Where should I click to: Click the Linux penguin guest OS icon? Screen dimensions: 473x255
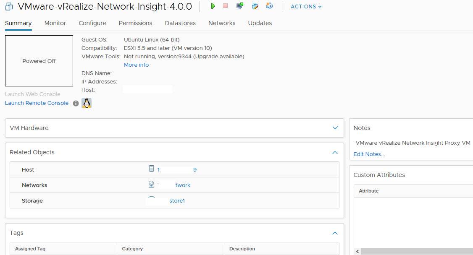(87, 103)
